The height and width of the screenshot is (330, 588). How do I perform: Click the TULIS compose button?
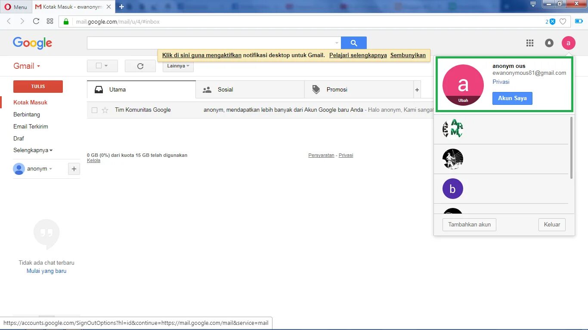[38, 86]
